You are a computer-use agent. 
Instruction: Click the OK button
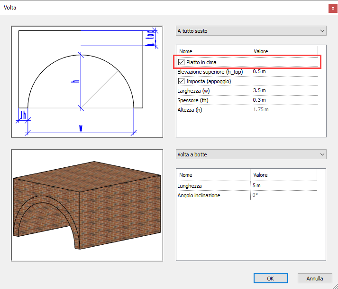pos(271,279)
